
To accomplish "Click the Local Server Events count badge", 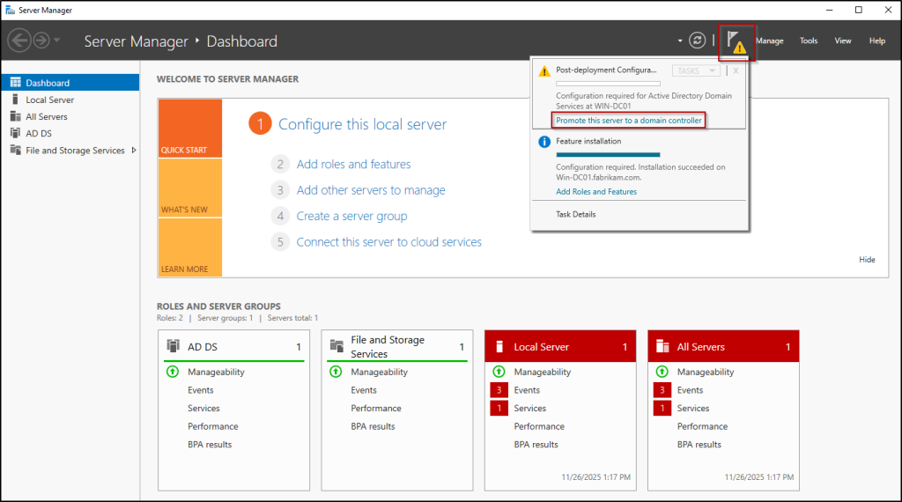I will click(499, 390).
